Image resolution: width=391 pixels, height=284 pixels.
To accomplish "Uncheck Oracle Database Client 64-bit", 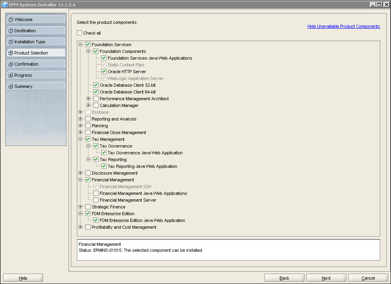I will point(96,91).
